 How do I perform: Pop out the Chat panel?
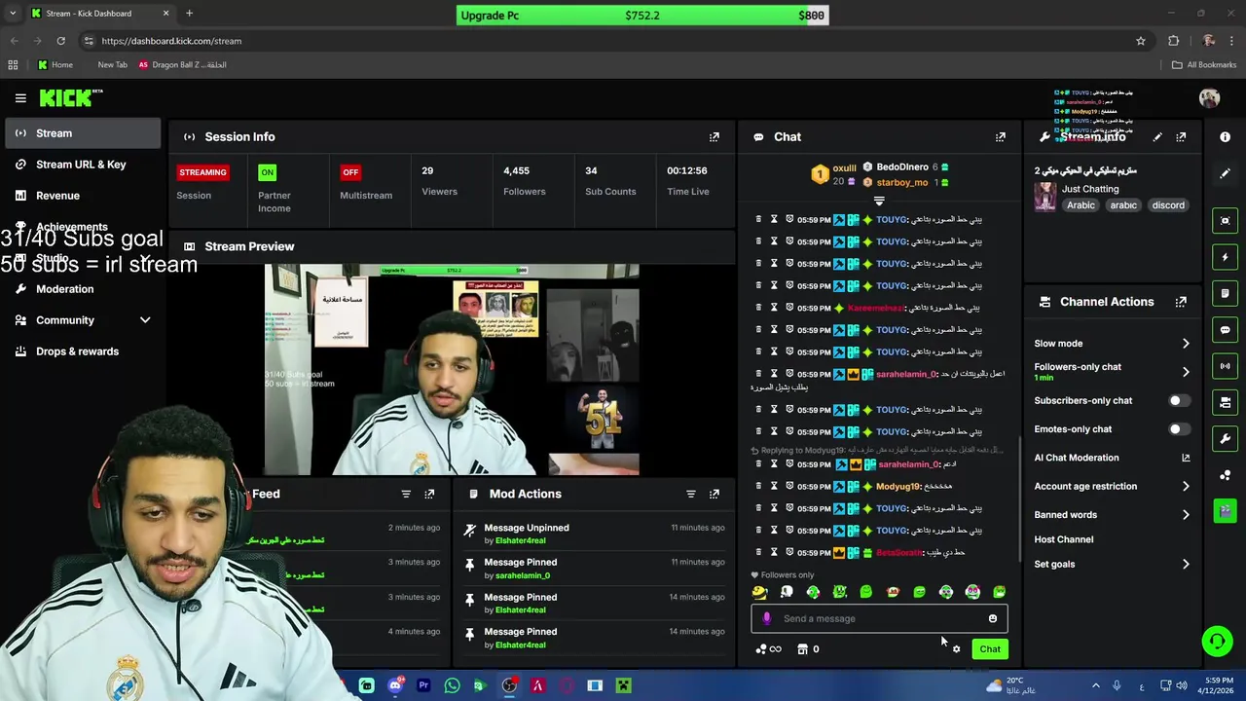point(1001,137)
